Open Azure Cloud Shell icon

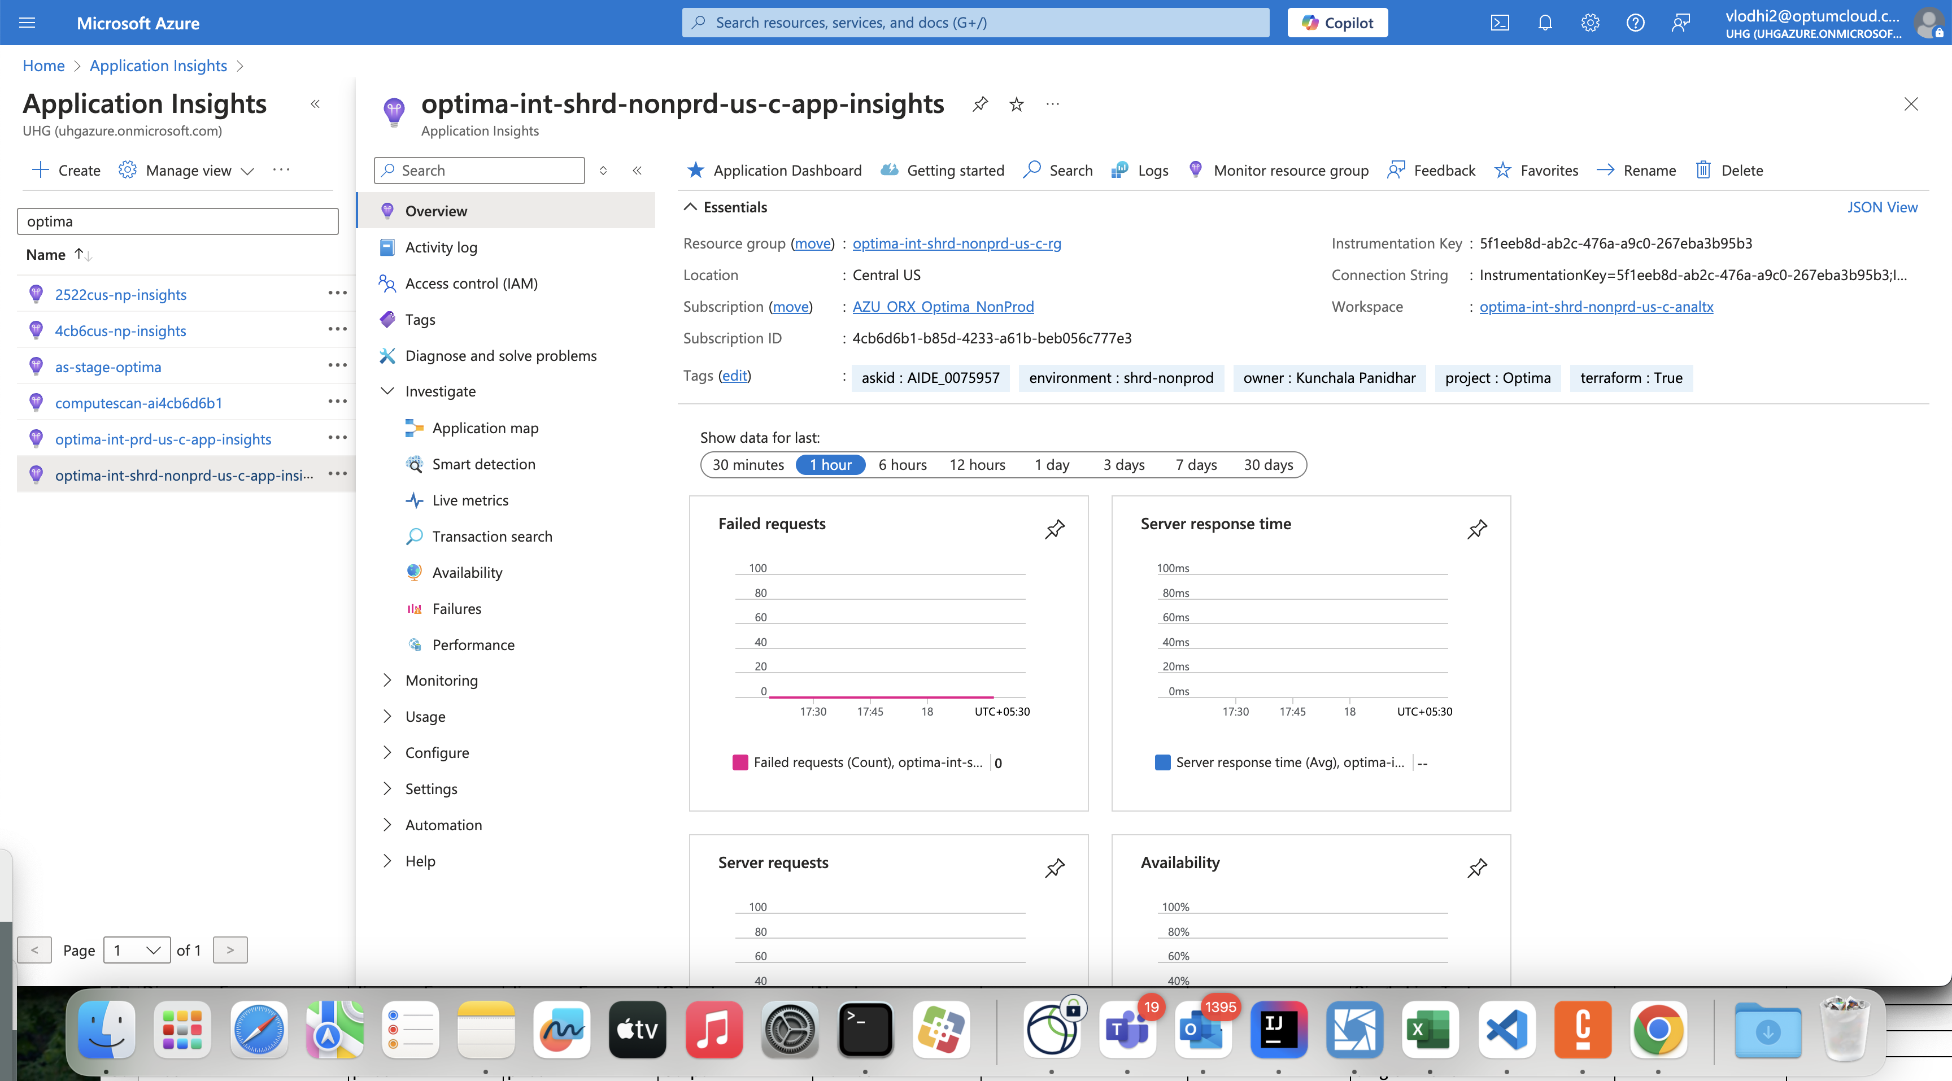point(1500,23)
